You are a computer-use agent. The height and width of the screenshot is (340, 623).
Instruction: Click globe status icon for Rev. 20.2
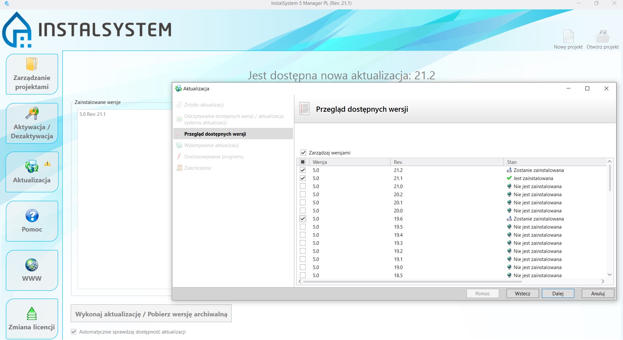pyautogui.click(x=509, y=194)
